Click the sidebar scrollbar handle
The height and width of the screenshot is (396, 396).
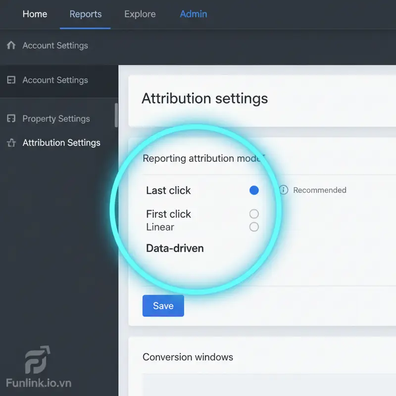pos(115,115)
